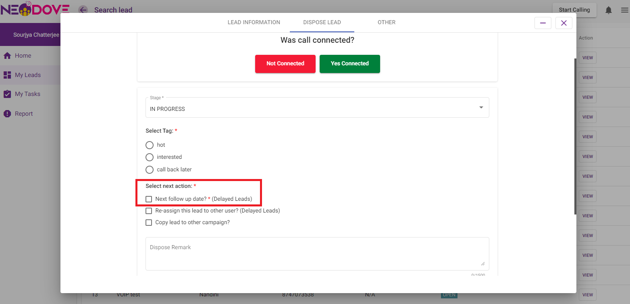Screen dimensions: 630x304
Task: Open the notifications bell
Action: [609, 10]
